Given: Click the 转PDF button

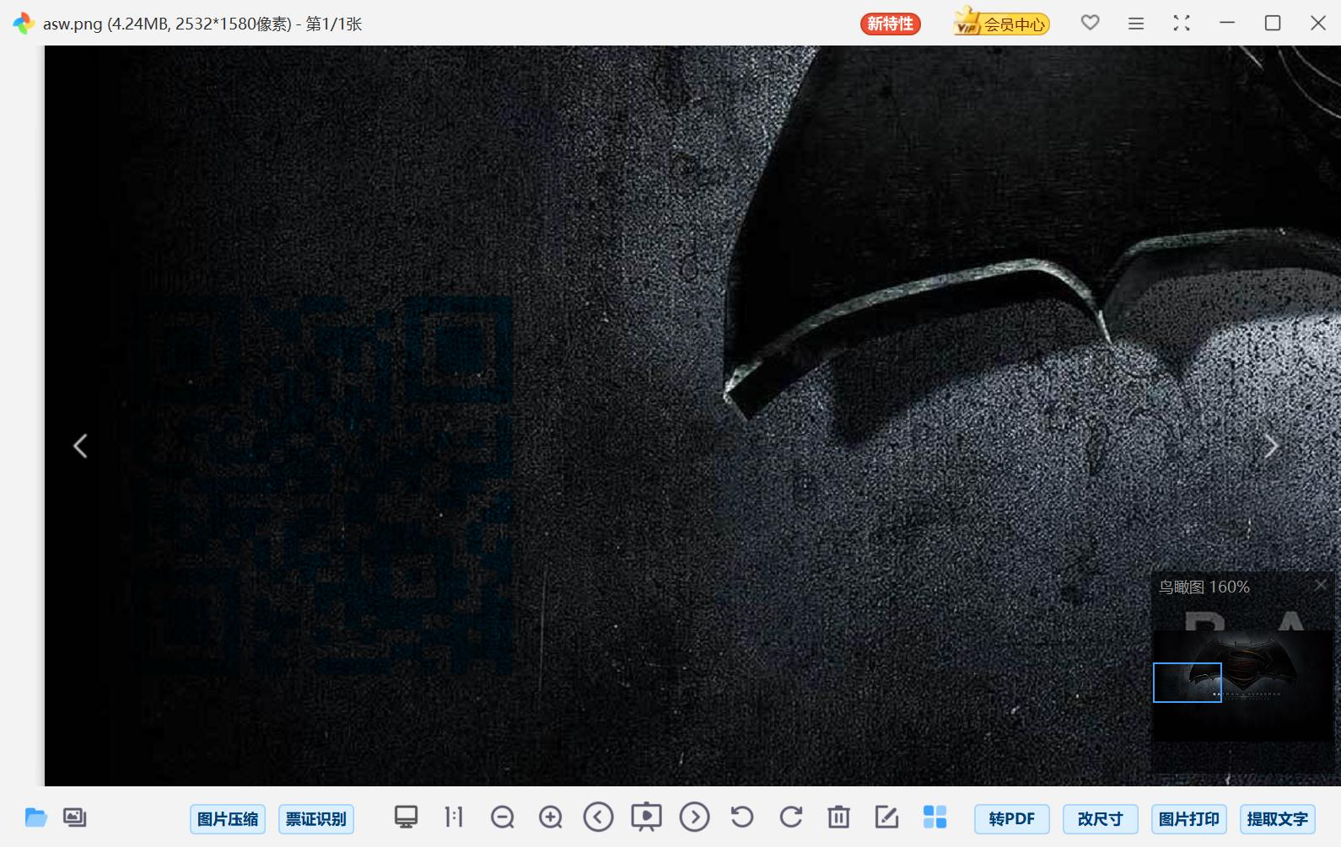Looking at the screenshot, I should [1012, 819].
